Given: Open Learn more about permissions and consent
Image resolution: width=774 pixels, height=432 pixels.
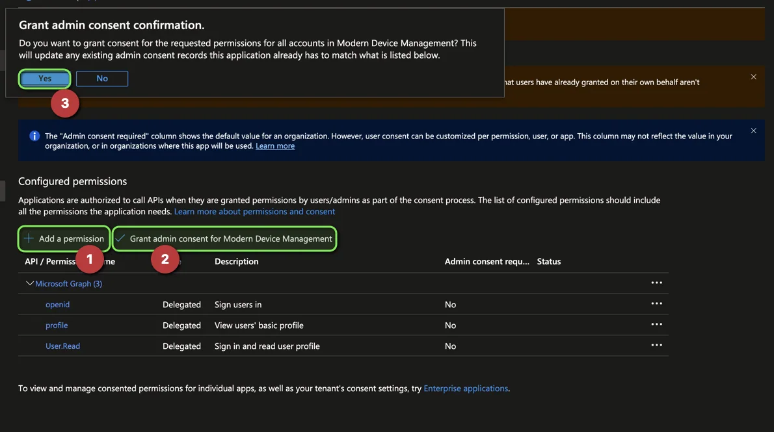Looking at the screenshot, I should pos(254,212).
